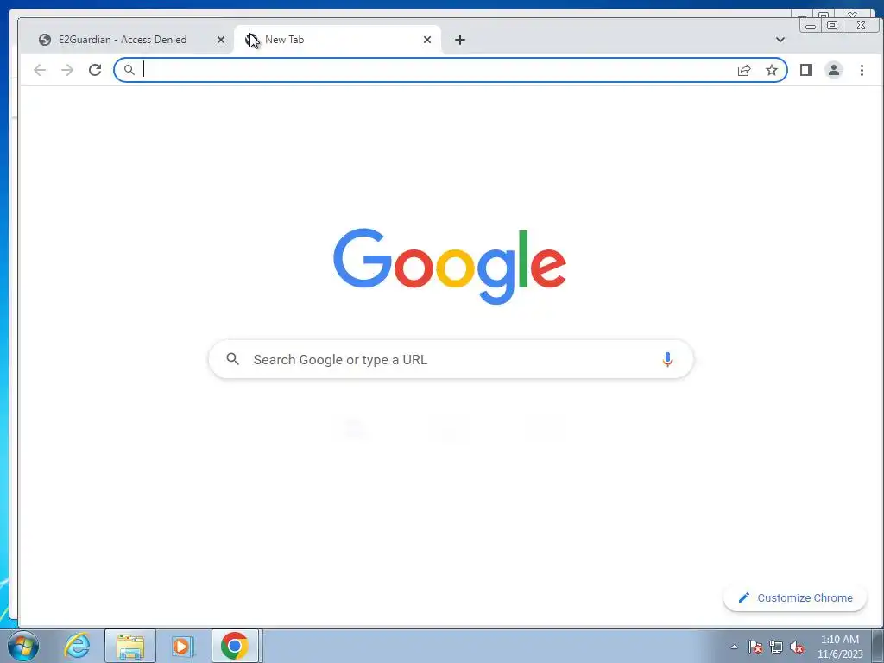Screen dimensions: 884x663
Task: Restore down the Chrome window
Action: 832,25
